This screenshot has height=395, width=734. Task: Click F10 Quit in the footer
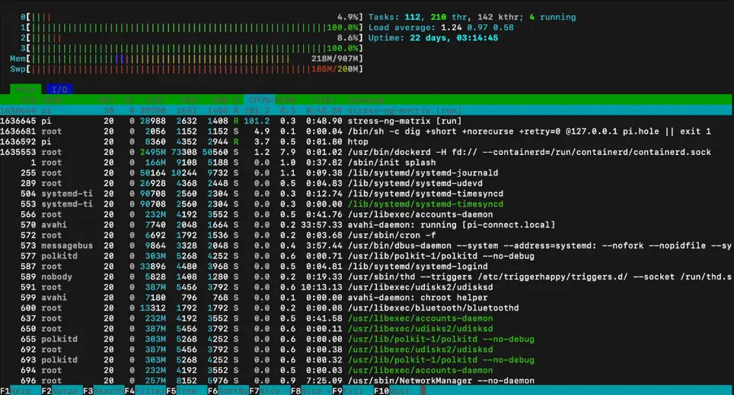(394, 390)
